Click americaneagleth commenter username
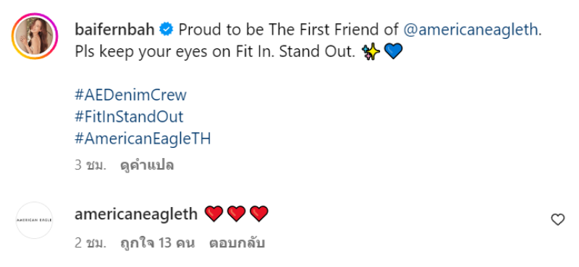The image size is (579, 267). tap(136, 214)
